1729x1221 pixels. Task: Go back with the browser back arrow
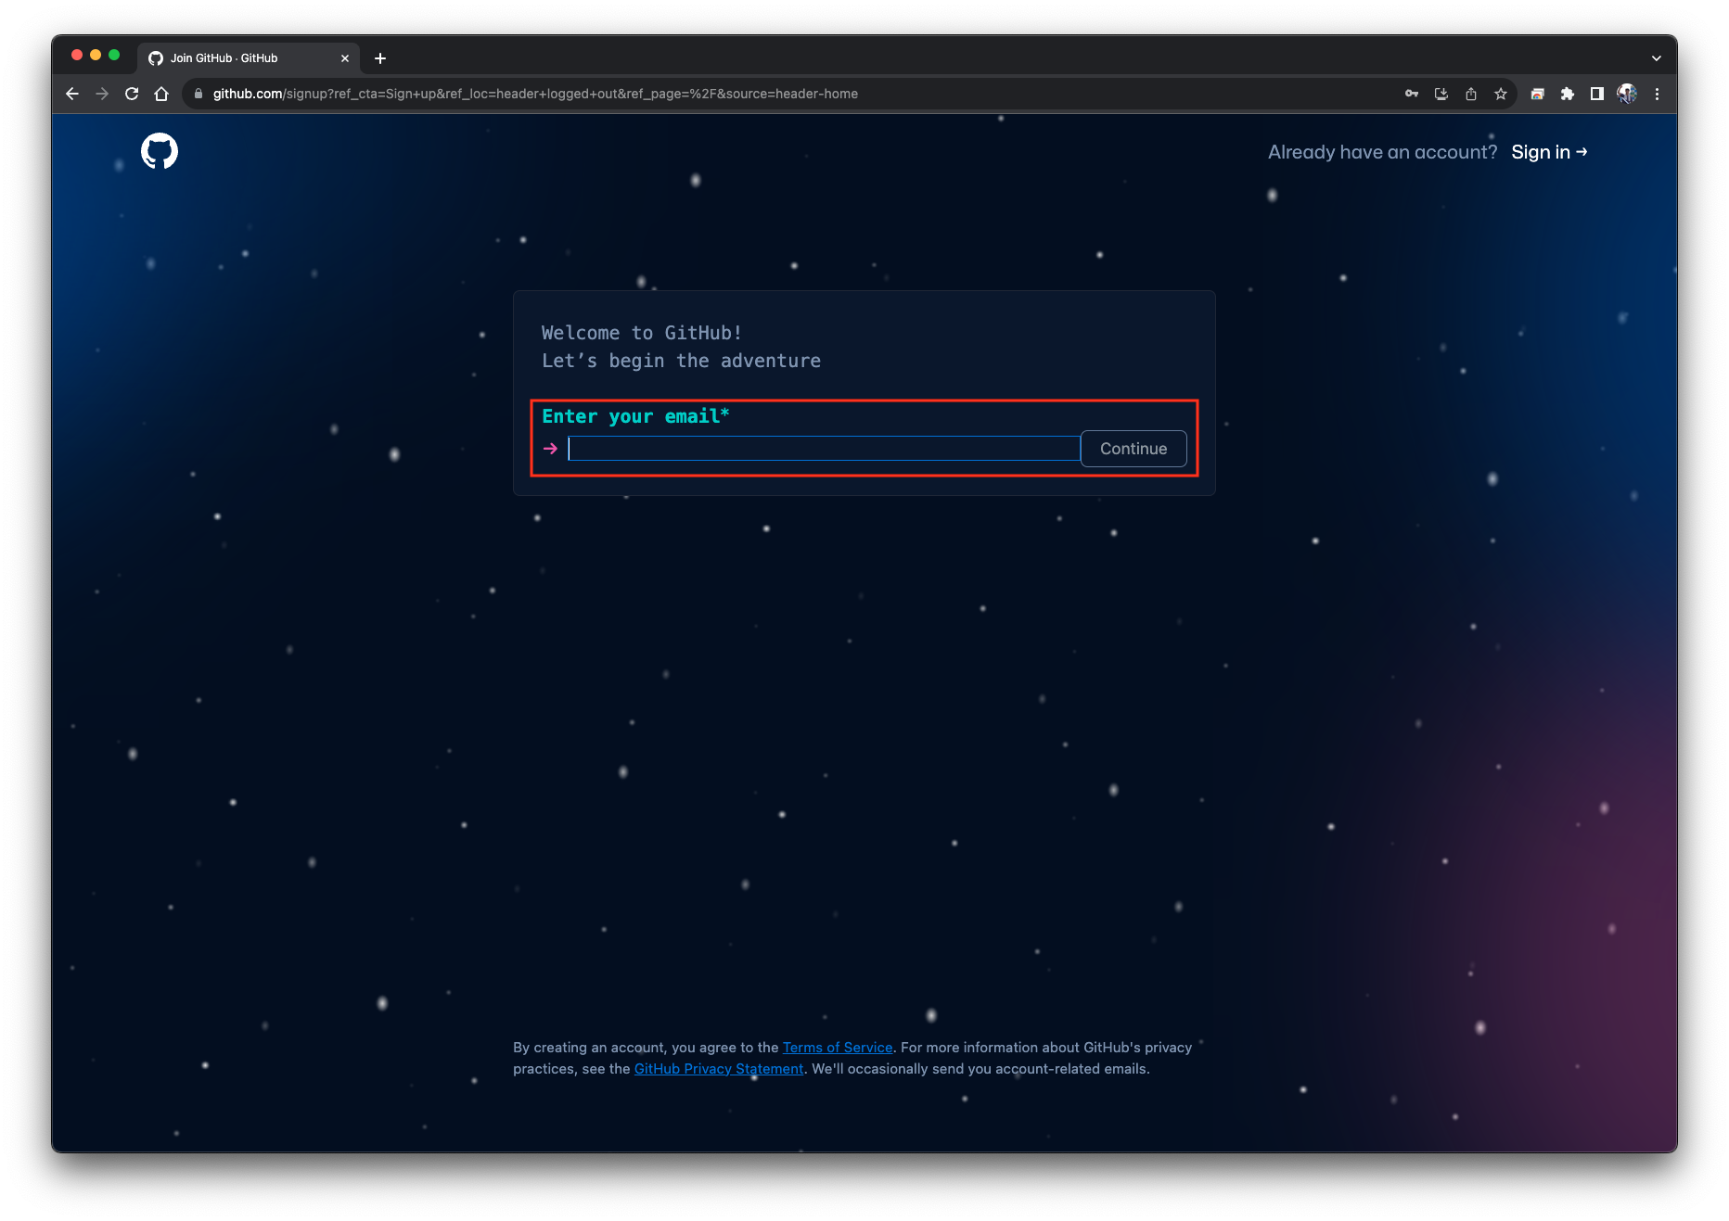[x=72, y=94]
